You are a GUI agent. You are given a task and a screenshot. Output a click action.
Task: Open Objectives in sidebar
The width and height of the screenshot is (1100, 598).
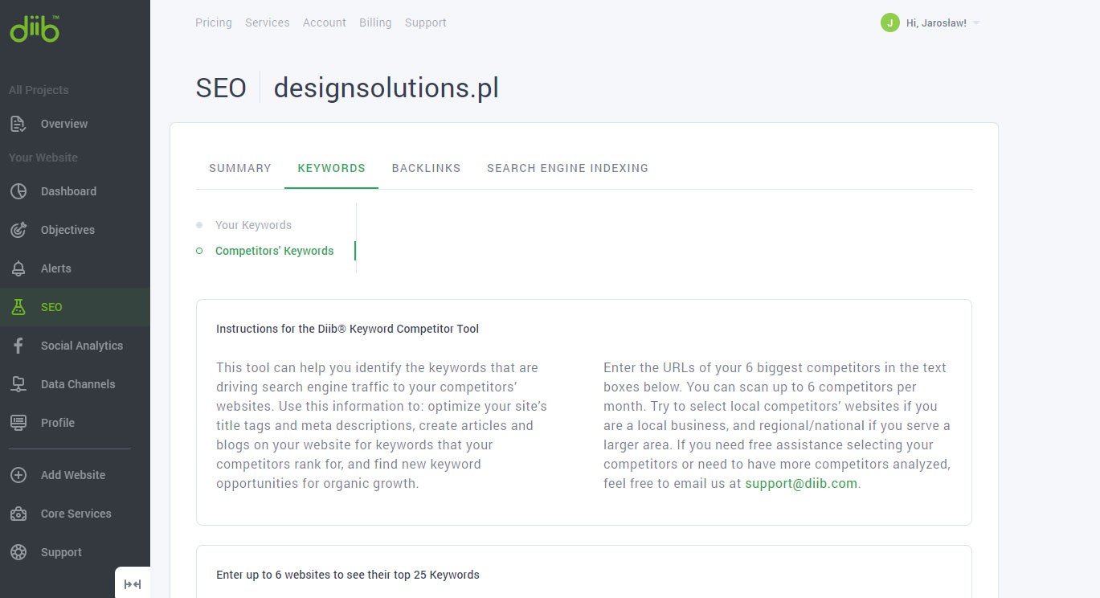tap(67, 230)
